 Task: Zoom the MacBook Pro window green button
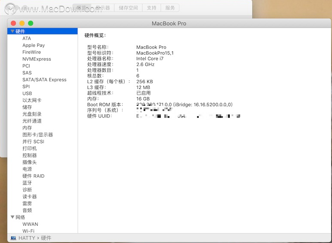tap(31, 23)
